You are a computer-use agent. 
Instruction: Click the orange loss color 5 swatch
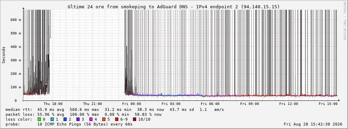pyautogui.click(x=104, y=120)
